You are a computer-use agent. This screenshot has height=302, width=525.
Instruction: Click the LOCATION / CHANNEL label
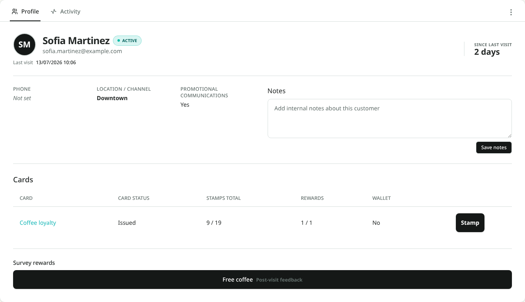124,89
